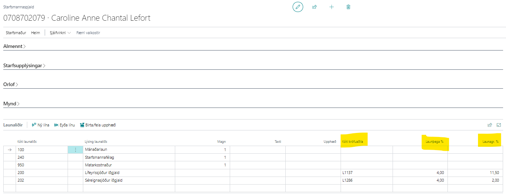
Task: Click the share icon at top
Action: pos(314,7)
